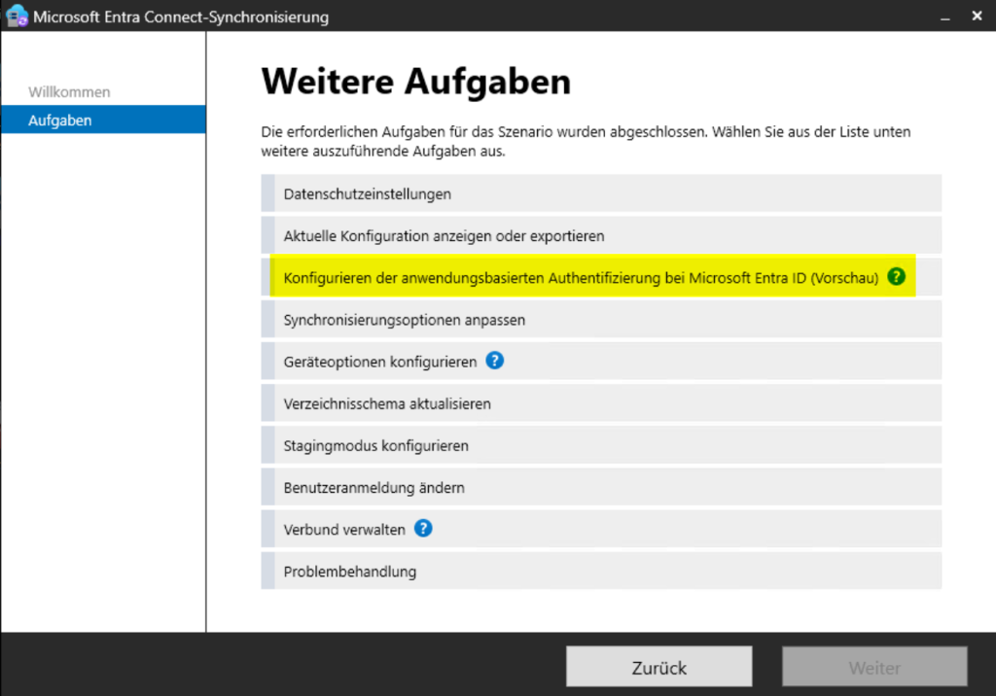Select the Geräteoptionen konfigurieren task

(601, 362)
